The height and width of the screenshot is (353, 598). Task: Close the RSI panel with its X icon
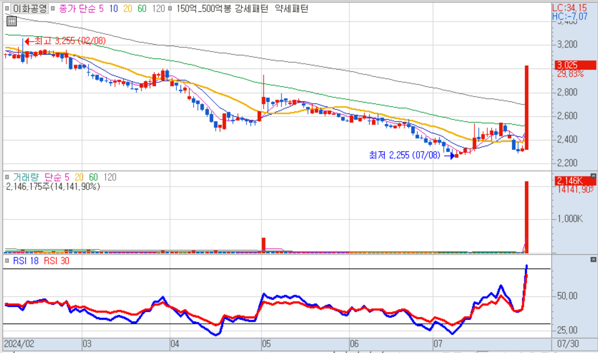pyautogui.click(x=593, y=260)
